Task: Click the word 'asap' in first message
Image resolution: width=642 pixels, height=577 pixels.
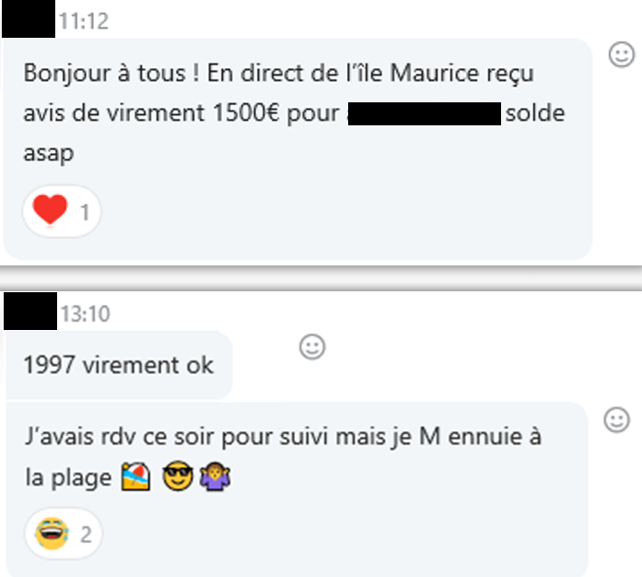Action: tap(49, 154)
